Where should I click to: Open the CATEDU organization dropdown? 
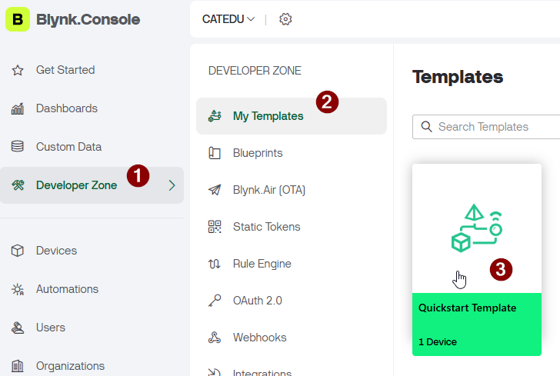(x=228, y=19)
